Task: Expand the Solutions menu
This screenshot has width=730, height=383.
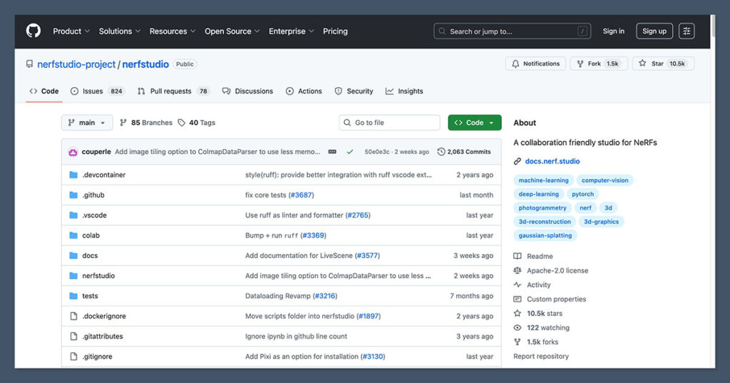Action: pos(120,31)
